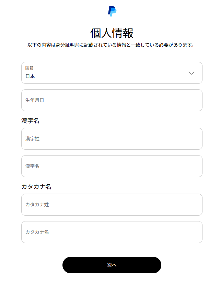Screen dimensions: 220x286
Task: Click the カタカナ名 given name input
Action: 112,232
